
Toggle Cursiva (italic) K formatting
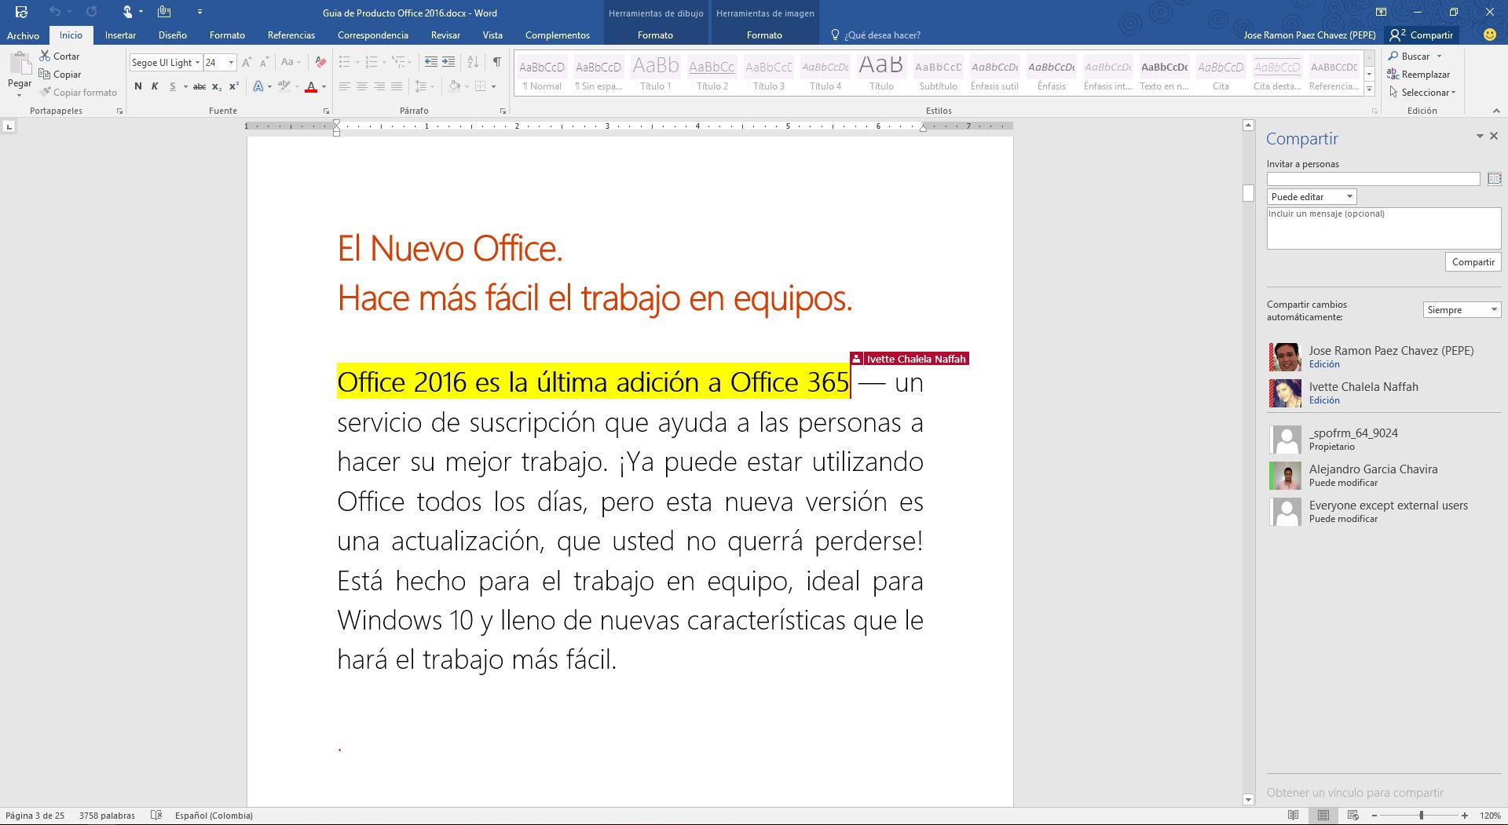click(x=155, y=86)
